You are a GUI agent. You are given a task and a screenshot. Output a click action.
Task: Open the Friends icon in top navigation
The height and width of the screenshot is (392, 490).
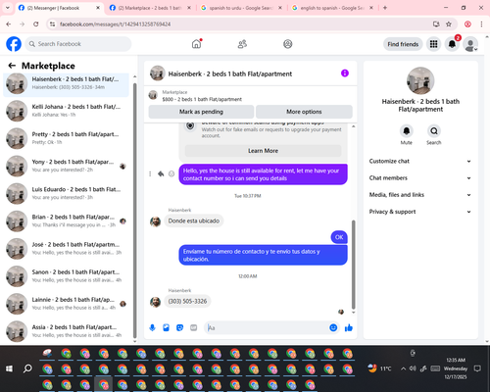[242, 44]
